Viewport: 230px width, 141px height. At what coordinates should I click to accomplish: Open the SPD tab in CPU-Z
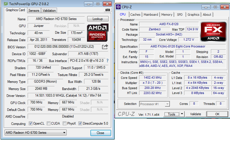(x=180, y=15)
